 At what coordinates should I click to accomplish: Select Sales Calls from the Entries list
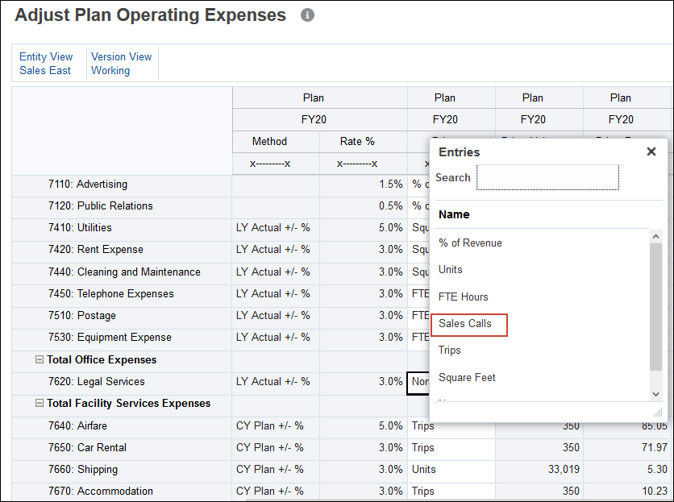[x=468, y=324]
